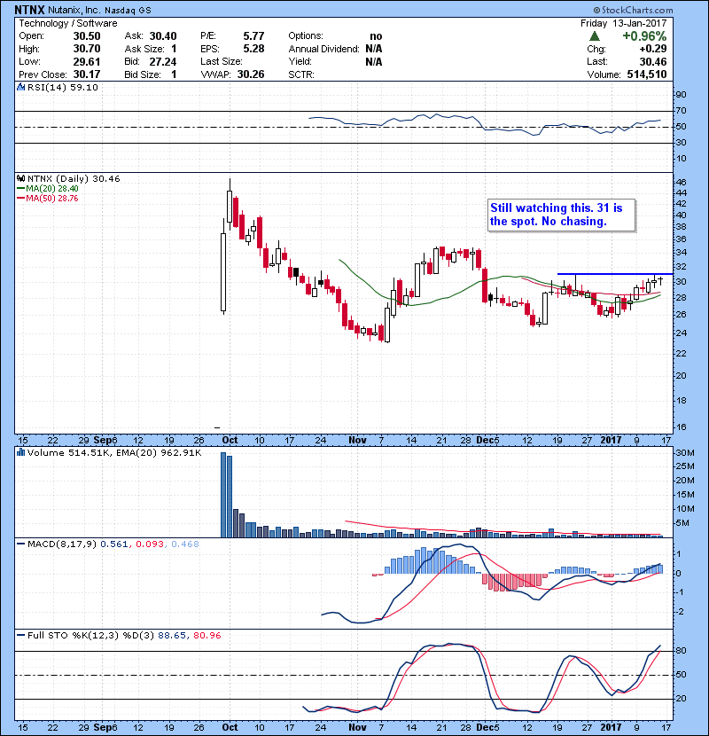The width and height of the screenshot is (709, 736).
Task: Click the MACD value 0.561
Action: point(114,544)
